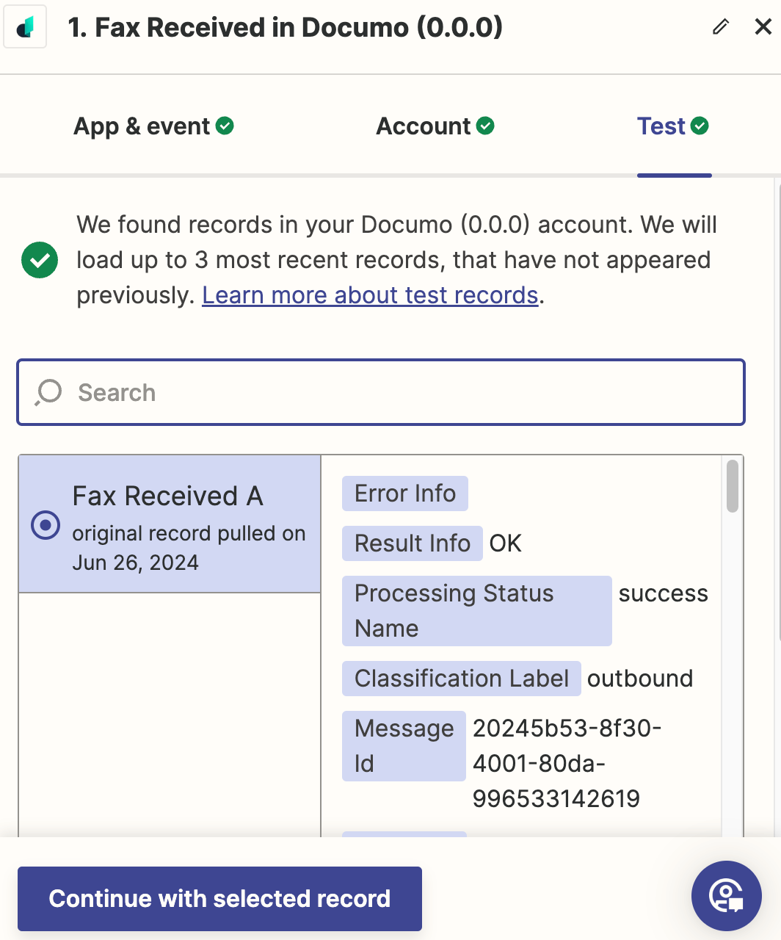781x940 pixels.
Task: Click the Account green checkmark icon
Action: (485, 126)
